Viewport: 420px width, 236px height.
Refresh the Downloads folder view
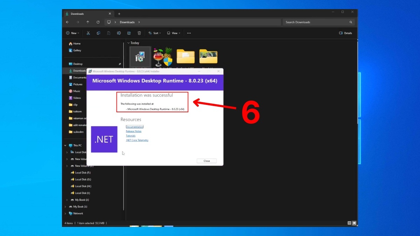click(98, 22)
